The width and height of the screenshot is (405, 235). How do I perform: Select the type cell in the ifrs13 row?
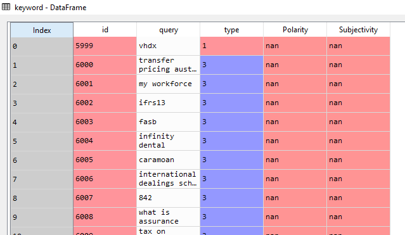(231, 103)
